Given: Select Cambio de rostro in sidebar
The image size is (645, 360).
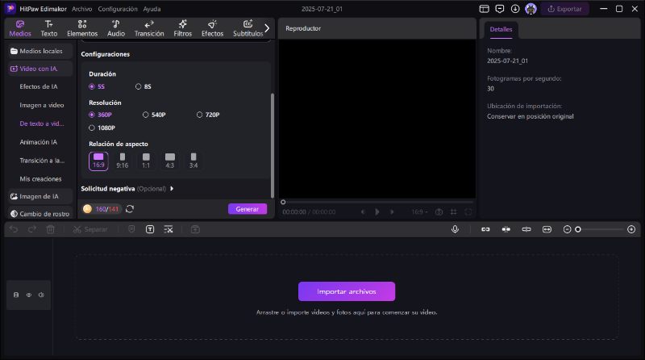Looking at the screenshot, I should point(40,214).
